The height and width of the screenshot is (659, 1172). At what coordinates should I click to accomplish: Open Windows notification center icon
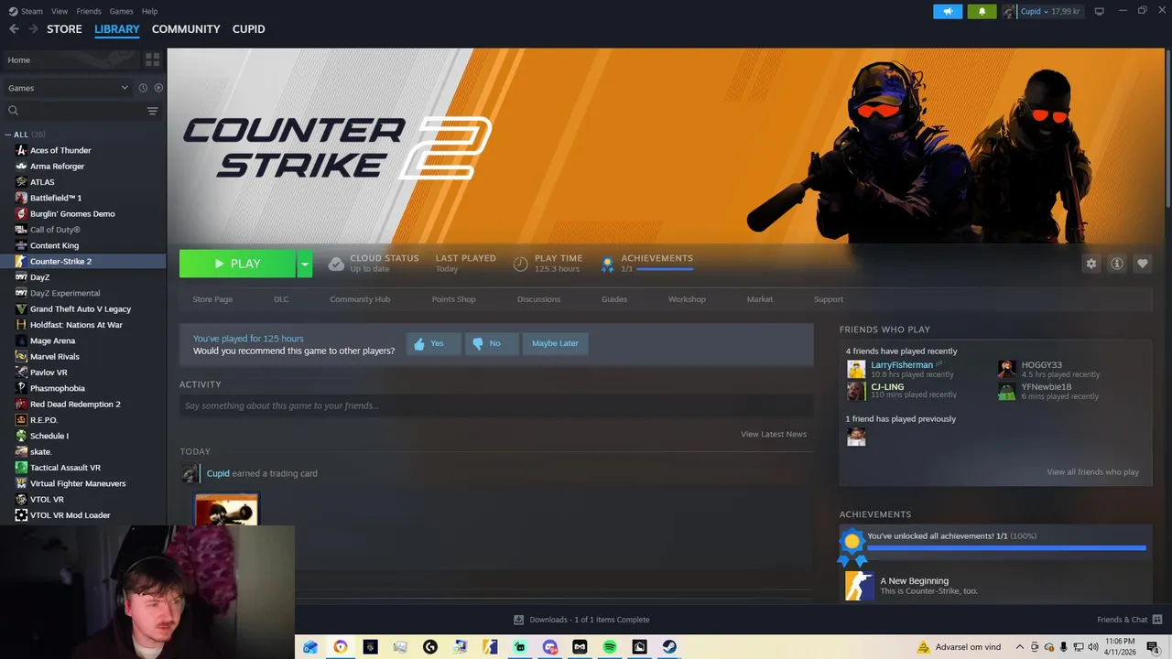pyautogui.click(x=1152, y=647)
